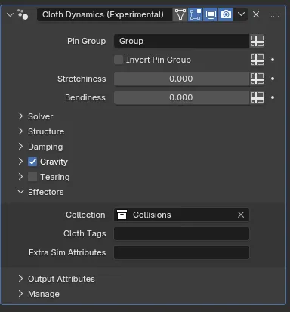
Task: Toggle show modifier in edit mode
Action: click(x=196, y=14)
